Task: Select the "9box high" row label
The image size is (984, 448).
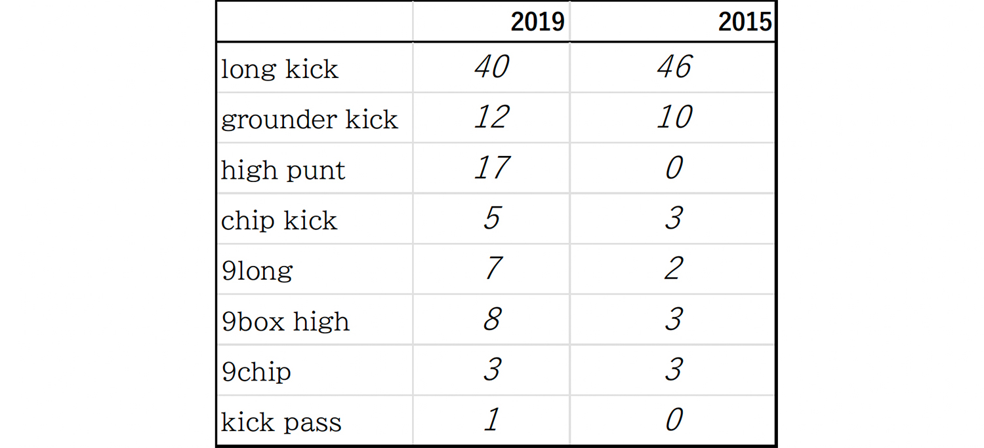Action: point(286,321)
